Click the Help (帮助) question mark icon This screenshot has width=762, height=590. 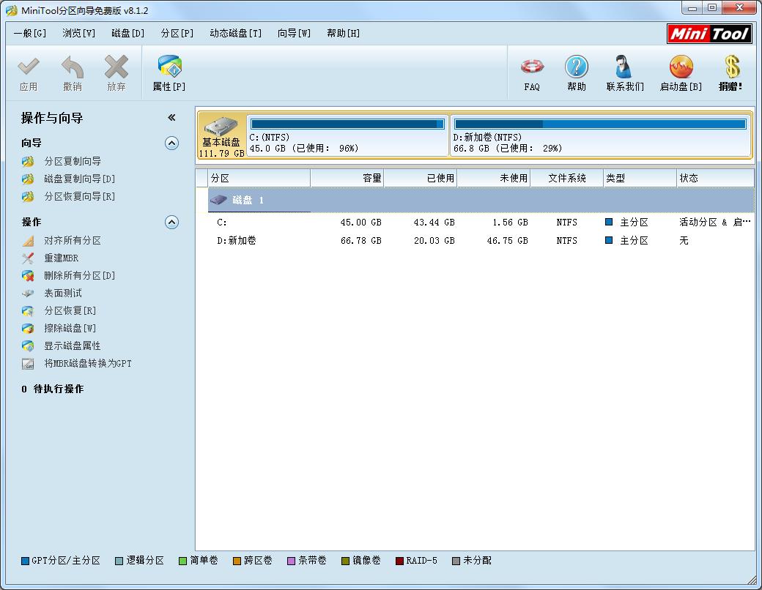coord(577,67)
